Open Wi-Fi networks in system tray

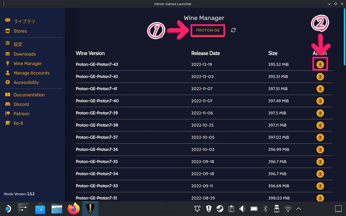(x=288, y=208)
